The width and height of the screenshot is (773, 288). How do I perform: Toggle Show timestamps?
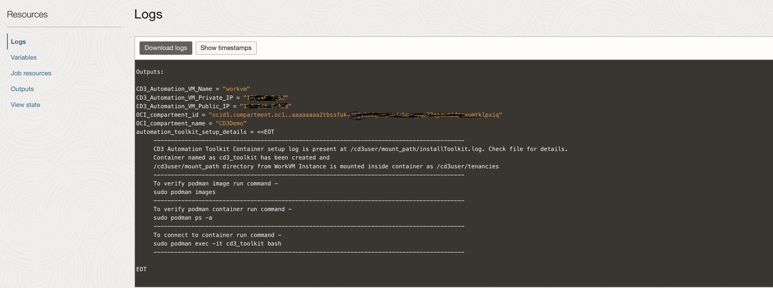226,48
